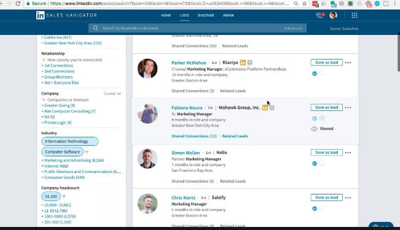Add 10,000+ company headcount filter
The width and height of the screenshot is (400, 230).
point(56,205)
